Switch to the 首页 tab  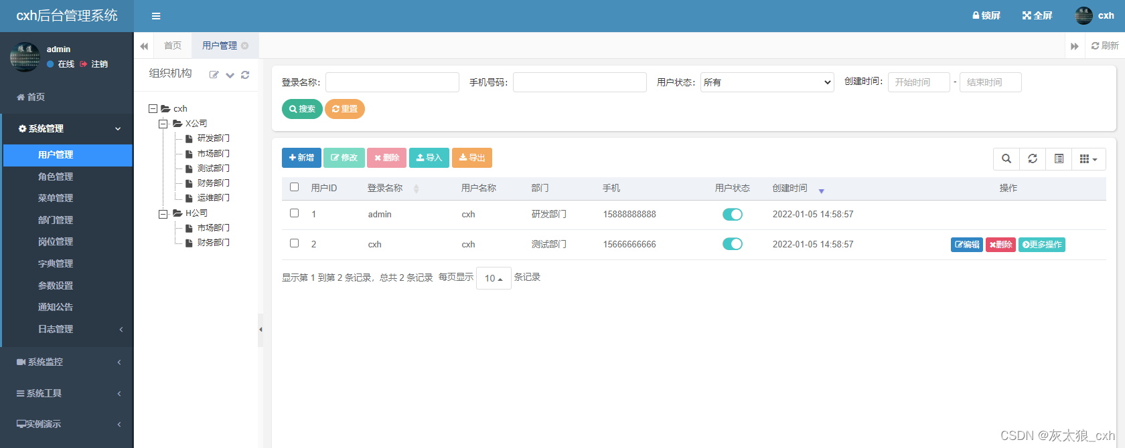click(173, 45)
